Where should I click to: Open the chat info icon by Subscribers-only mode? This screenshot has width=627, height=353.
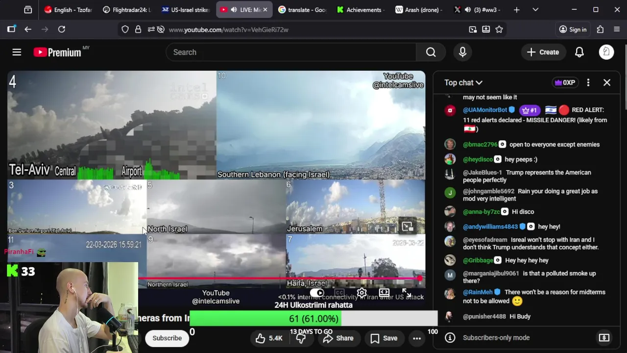pos(450,337)
